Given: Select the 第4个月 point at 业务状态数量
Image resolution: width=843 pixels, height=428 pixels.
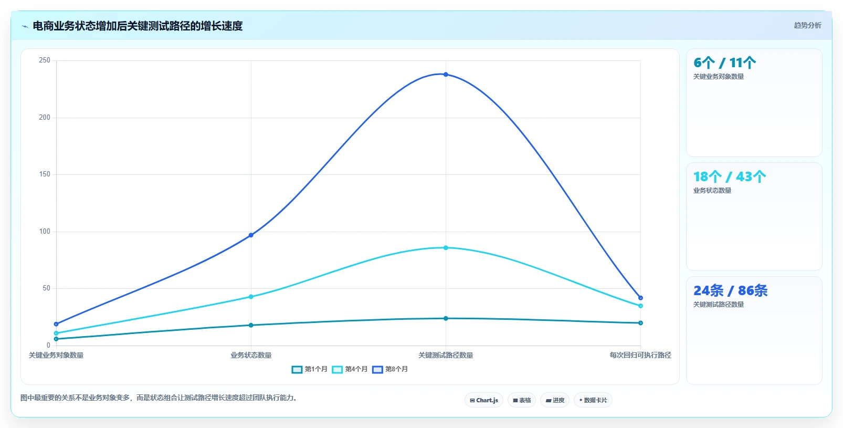Looking at the screenshot, I should tap(251, 297).
